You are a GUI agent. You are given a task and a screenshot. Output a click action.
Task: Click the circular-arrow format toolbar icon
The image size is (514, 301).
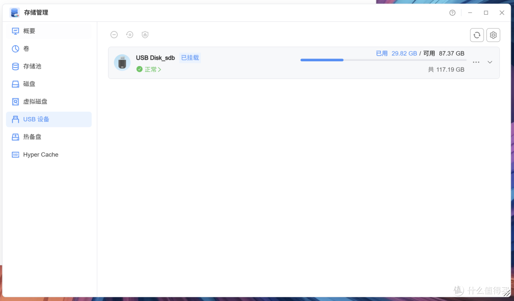pyautogui.click(x=129, y=34)
